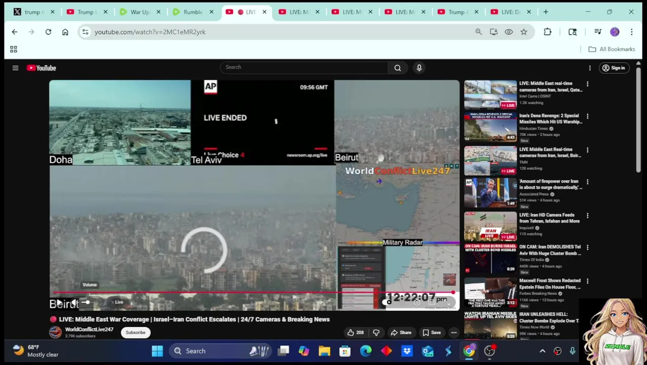Viewport: 647px width, 365px height.
Task: Click the Sign in button
Action: 613,68
